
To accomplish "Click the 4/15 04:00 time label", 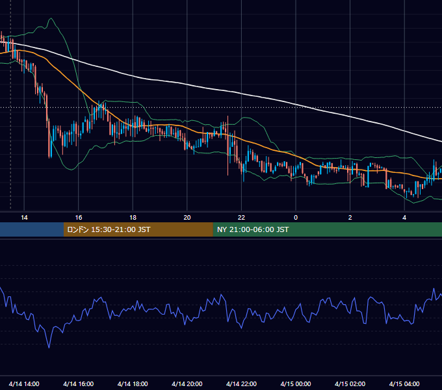I will [404, 383].
